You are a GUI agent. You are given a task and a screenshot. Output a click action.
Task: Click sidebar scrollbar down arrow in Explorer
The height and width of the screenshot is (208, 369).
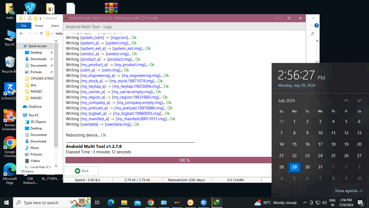coord(56,166)
